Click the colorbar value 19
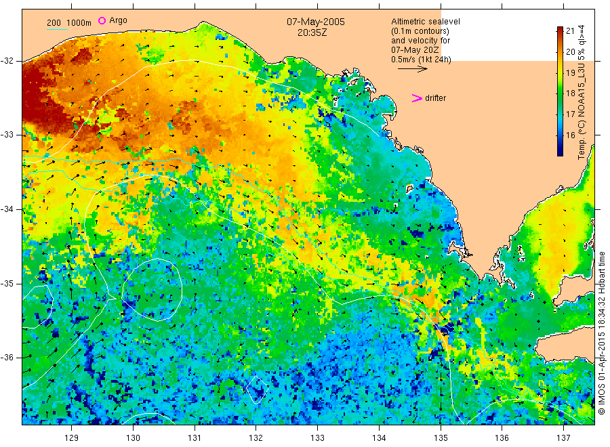The height and width of the screenshot is (447, 610). tap(570, 72)
